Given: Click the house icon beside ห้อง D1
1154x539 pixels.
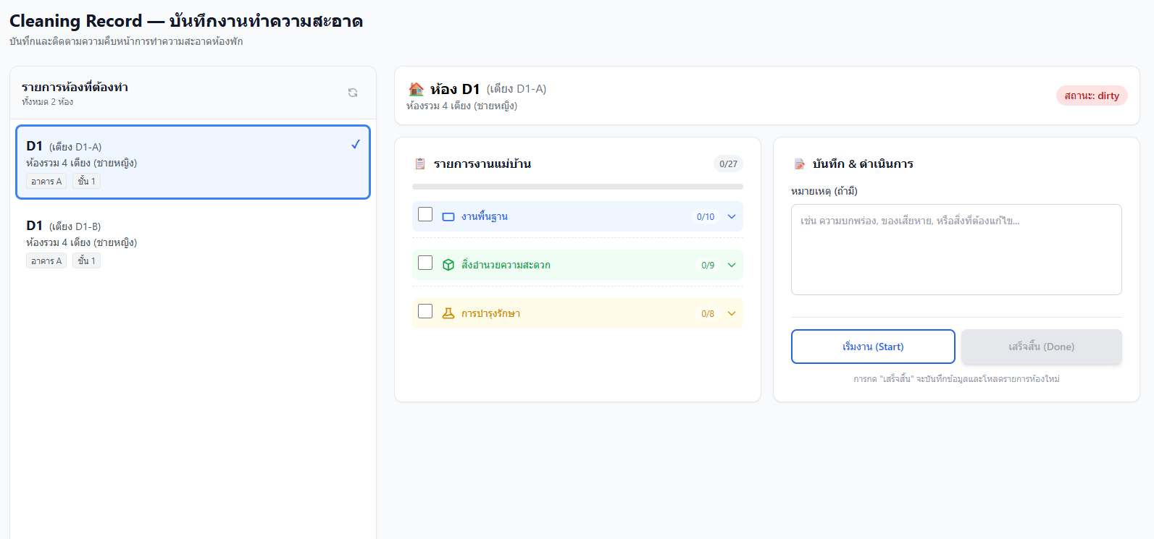Looking at the screenshot, I should coord(416,89).
